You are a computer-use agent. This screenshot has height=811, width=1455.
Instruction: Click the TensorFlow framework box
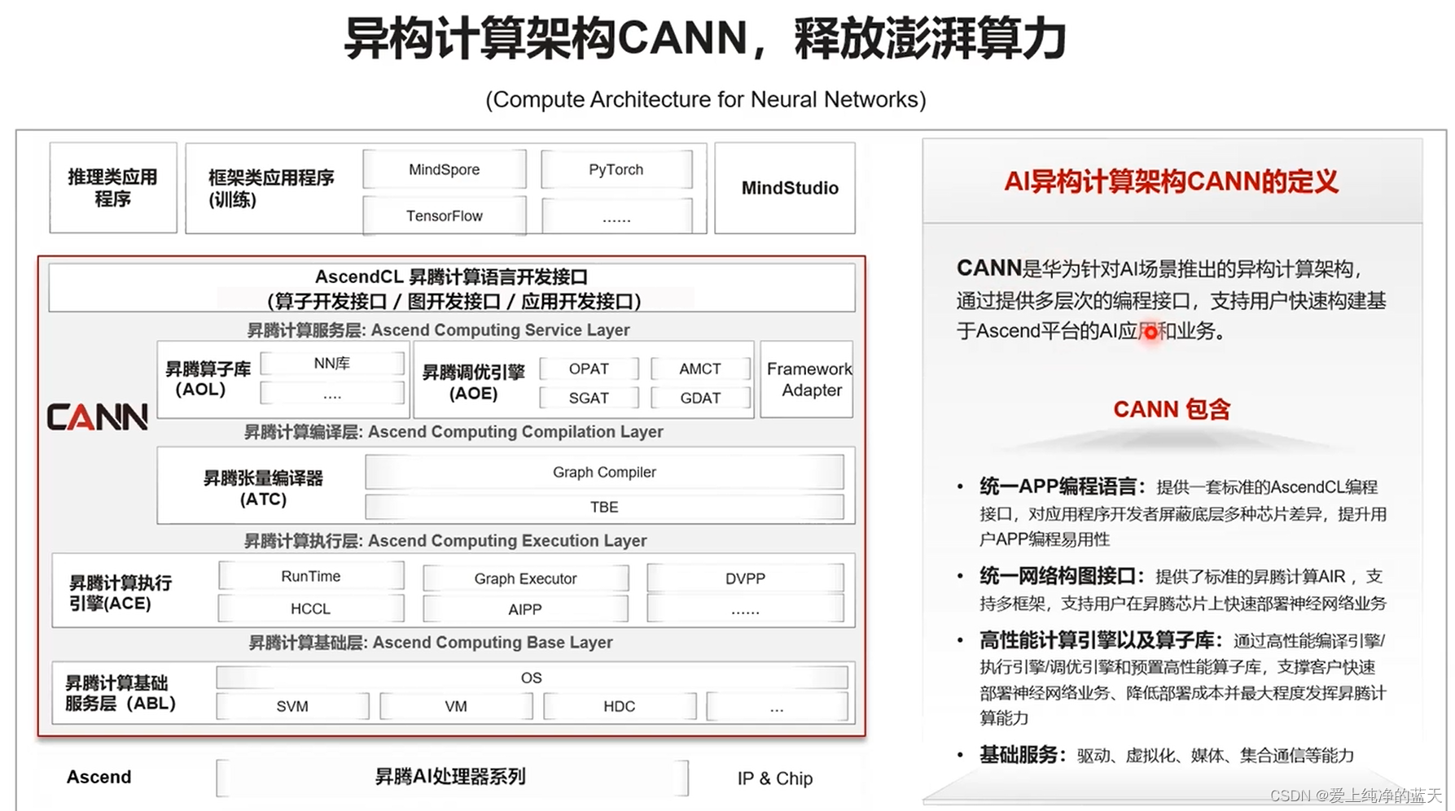click(445, 216)
